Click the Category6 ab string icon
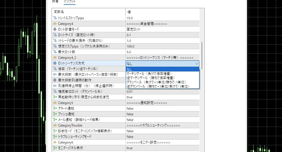This screenshot has height=152, width=282. (x=55, y=142)
